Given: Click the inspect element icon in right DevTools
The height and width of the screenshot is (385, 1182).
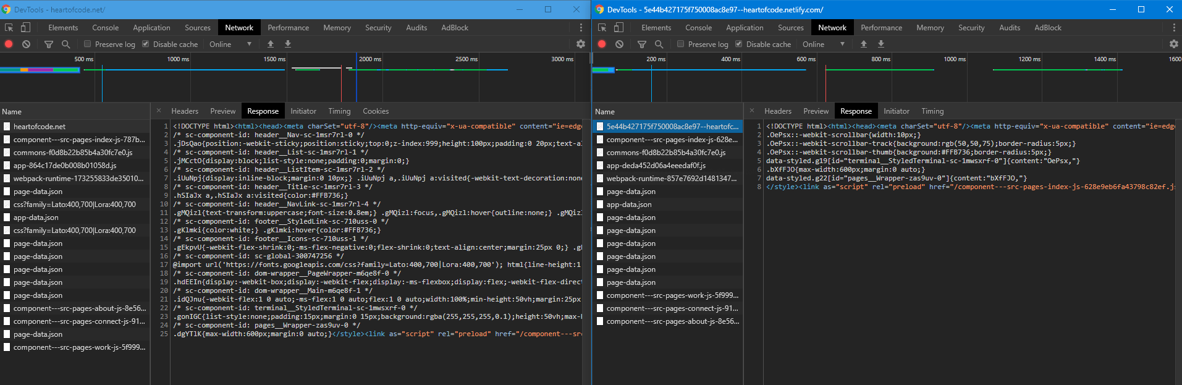Looking at the screenshot, I should coord(602,28).
